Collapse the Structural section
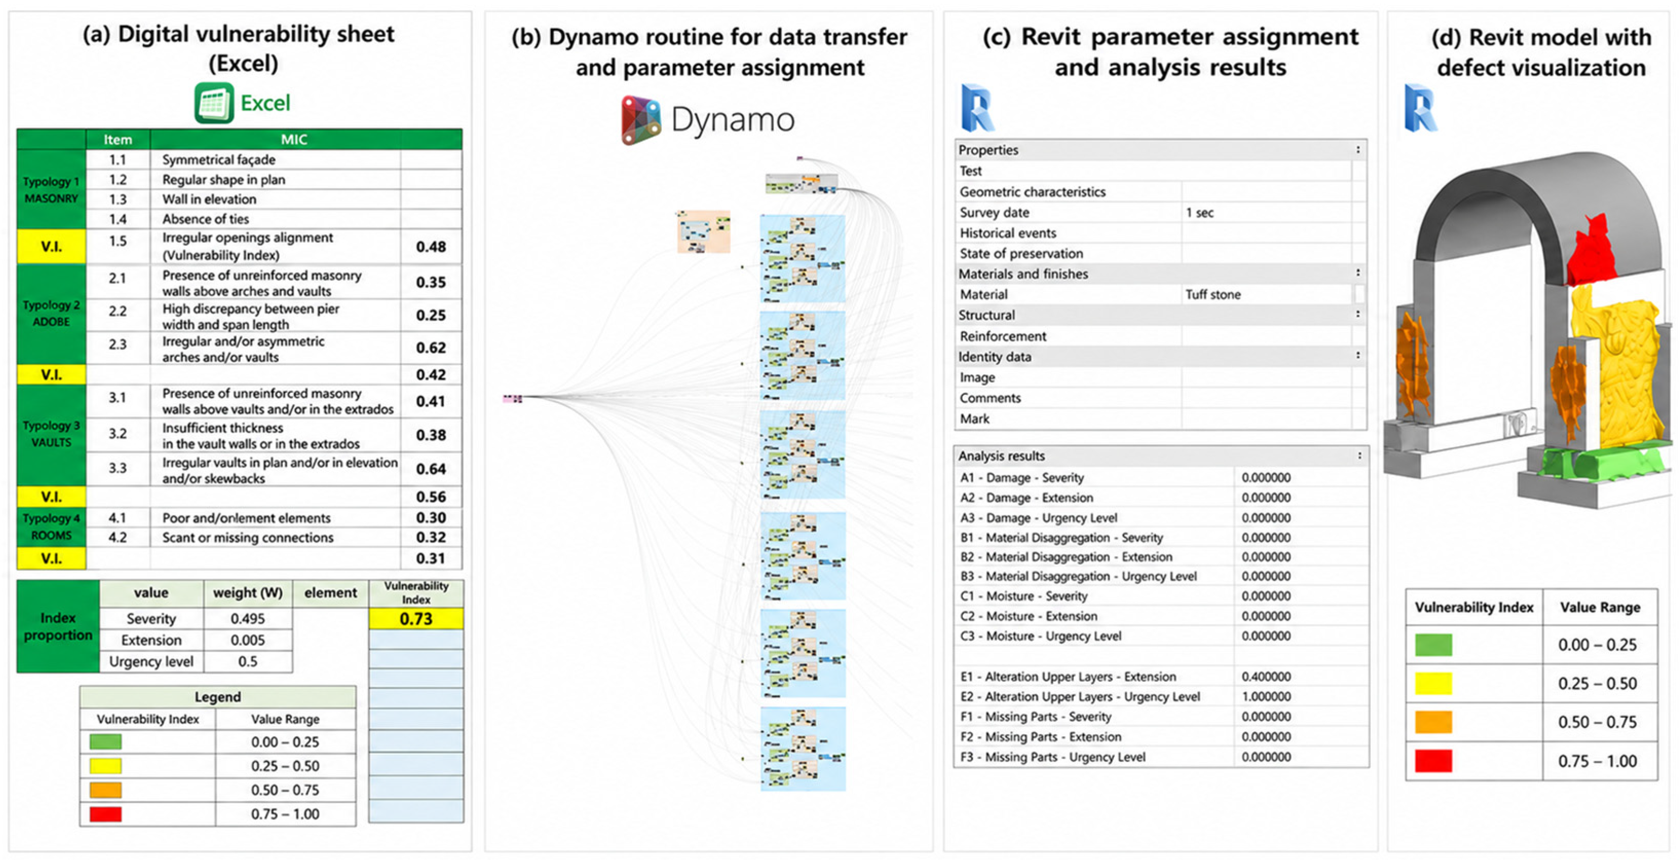Screen dimensions: 1679x861 [x=1358, y=314]
